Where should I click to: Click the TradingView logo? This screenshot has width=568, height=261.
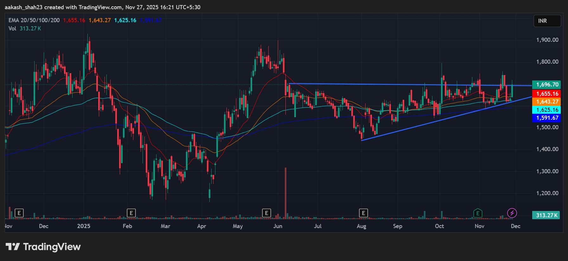coord(43,247)
